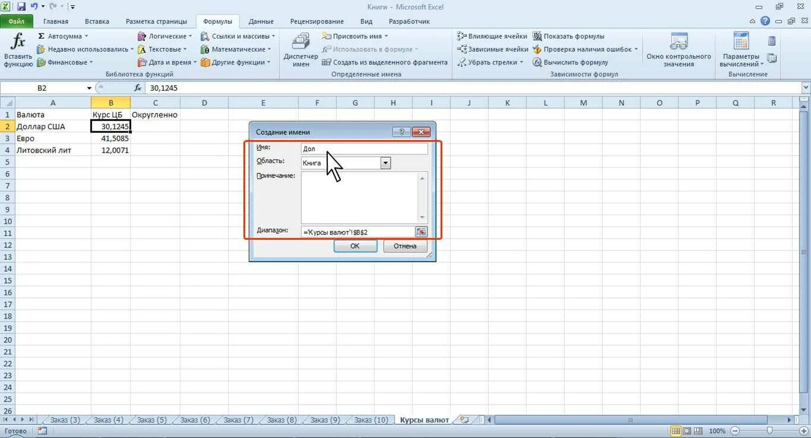Click the Insert Function fx ribbon button

pyautogui.click(x=18, y=50)
